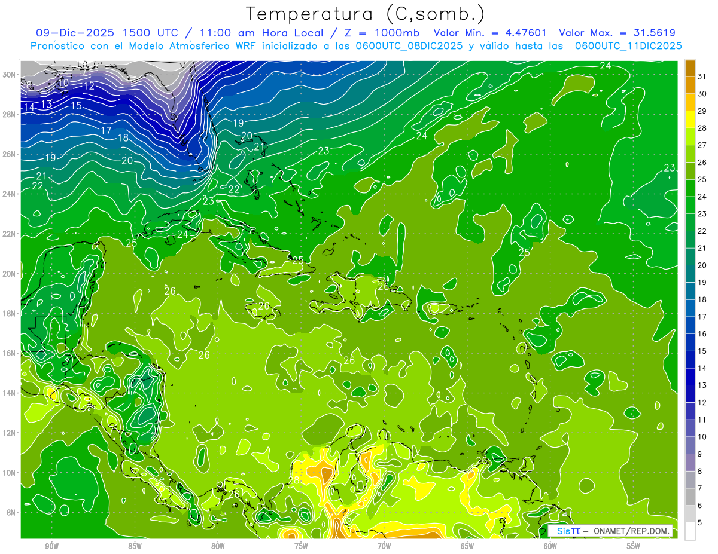
Task: Click the "70W" longitude axis label
Action: pos(384,546)
